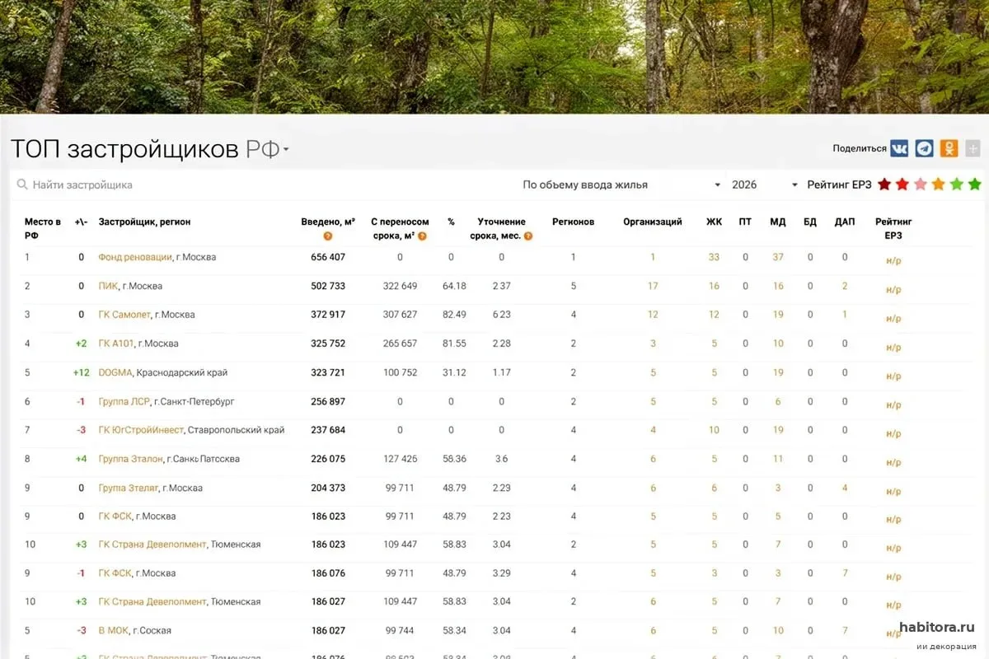Click н/р rating in ГК Самолет row

click(x=893, y=319)
